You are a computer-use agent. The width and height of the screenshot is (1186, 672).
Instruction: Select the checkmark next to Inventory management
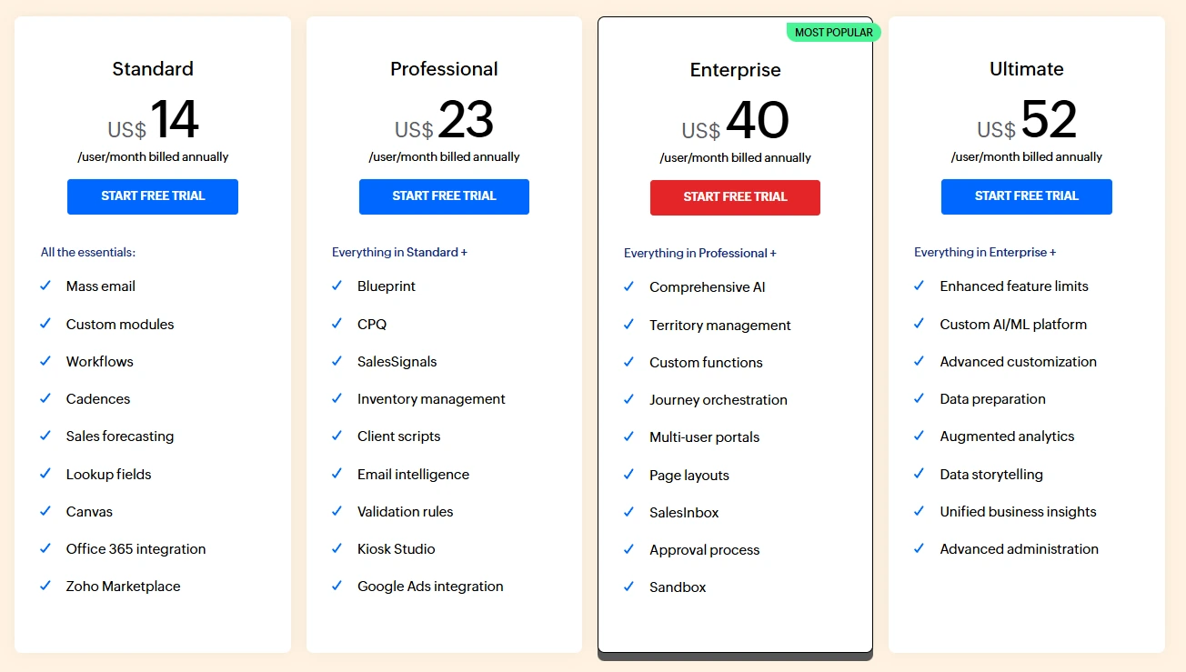click(337, 398)
